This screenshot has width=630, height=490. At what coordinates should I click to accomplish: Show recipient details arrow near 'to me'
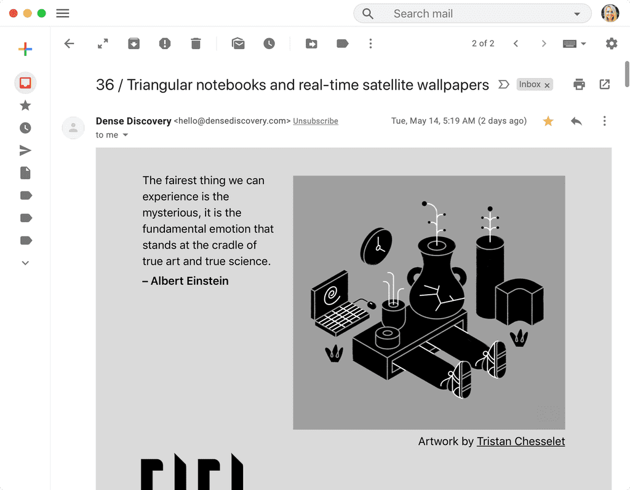click(126, 135)
